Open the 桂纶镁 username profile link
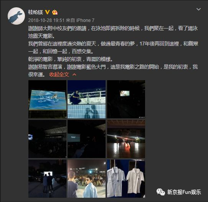This screenshot has height=202, width=208. click(x=36, y=12)
